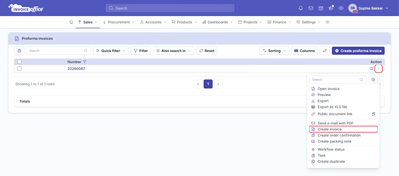Click the next page » button
Viewport: 399px width, 176px height.
pyautogui.click(x=218, y=84)
